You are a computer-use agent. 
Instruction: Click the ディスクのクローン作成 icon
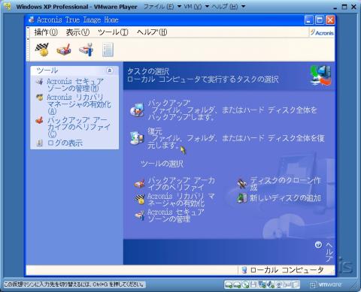242,184
